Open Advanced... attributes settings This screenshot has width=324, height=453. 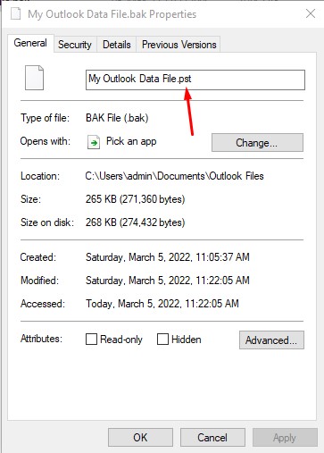tap(271, 340)
